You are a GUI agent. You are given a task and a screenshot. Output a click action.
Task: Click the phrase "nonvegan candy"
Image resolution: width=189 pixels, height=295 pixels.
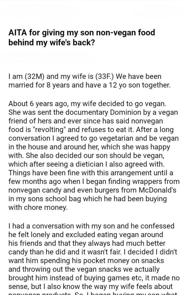[x=30, y=190]
